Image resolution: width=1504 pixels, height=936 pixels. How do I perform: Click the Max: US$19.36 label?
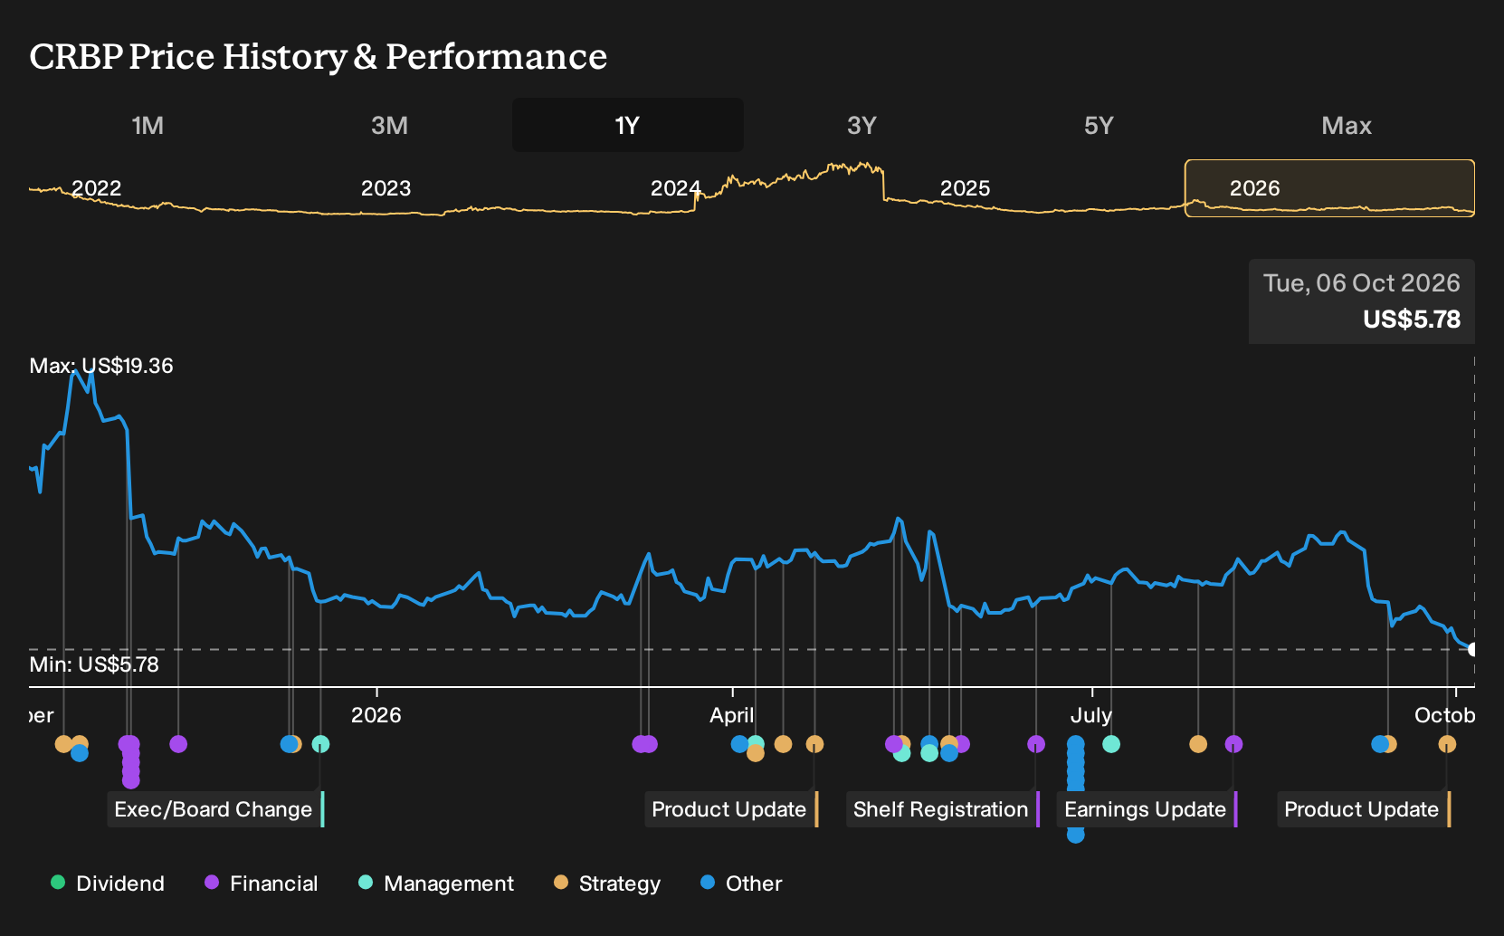click(x=101, y=366)
